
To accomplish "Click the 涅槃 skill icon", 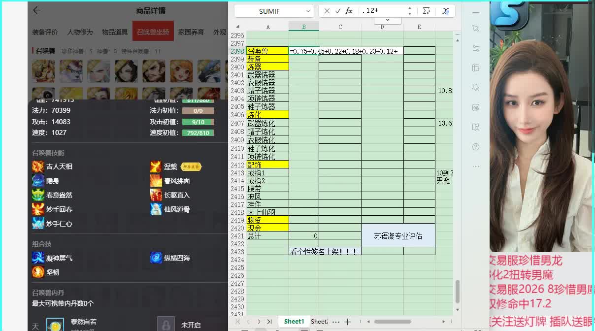I will (156, 166).
